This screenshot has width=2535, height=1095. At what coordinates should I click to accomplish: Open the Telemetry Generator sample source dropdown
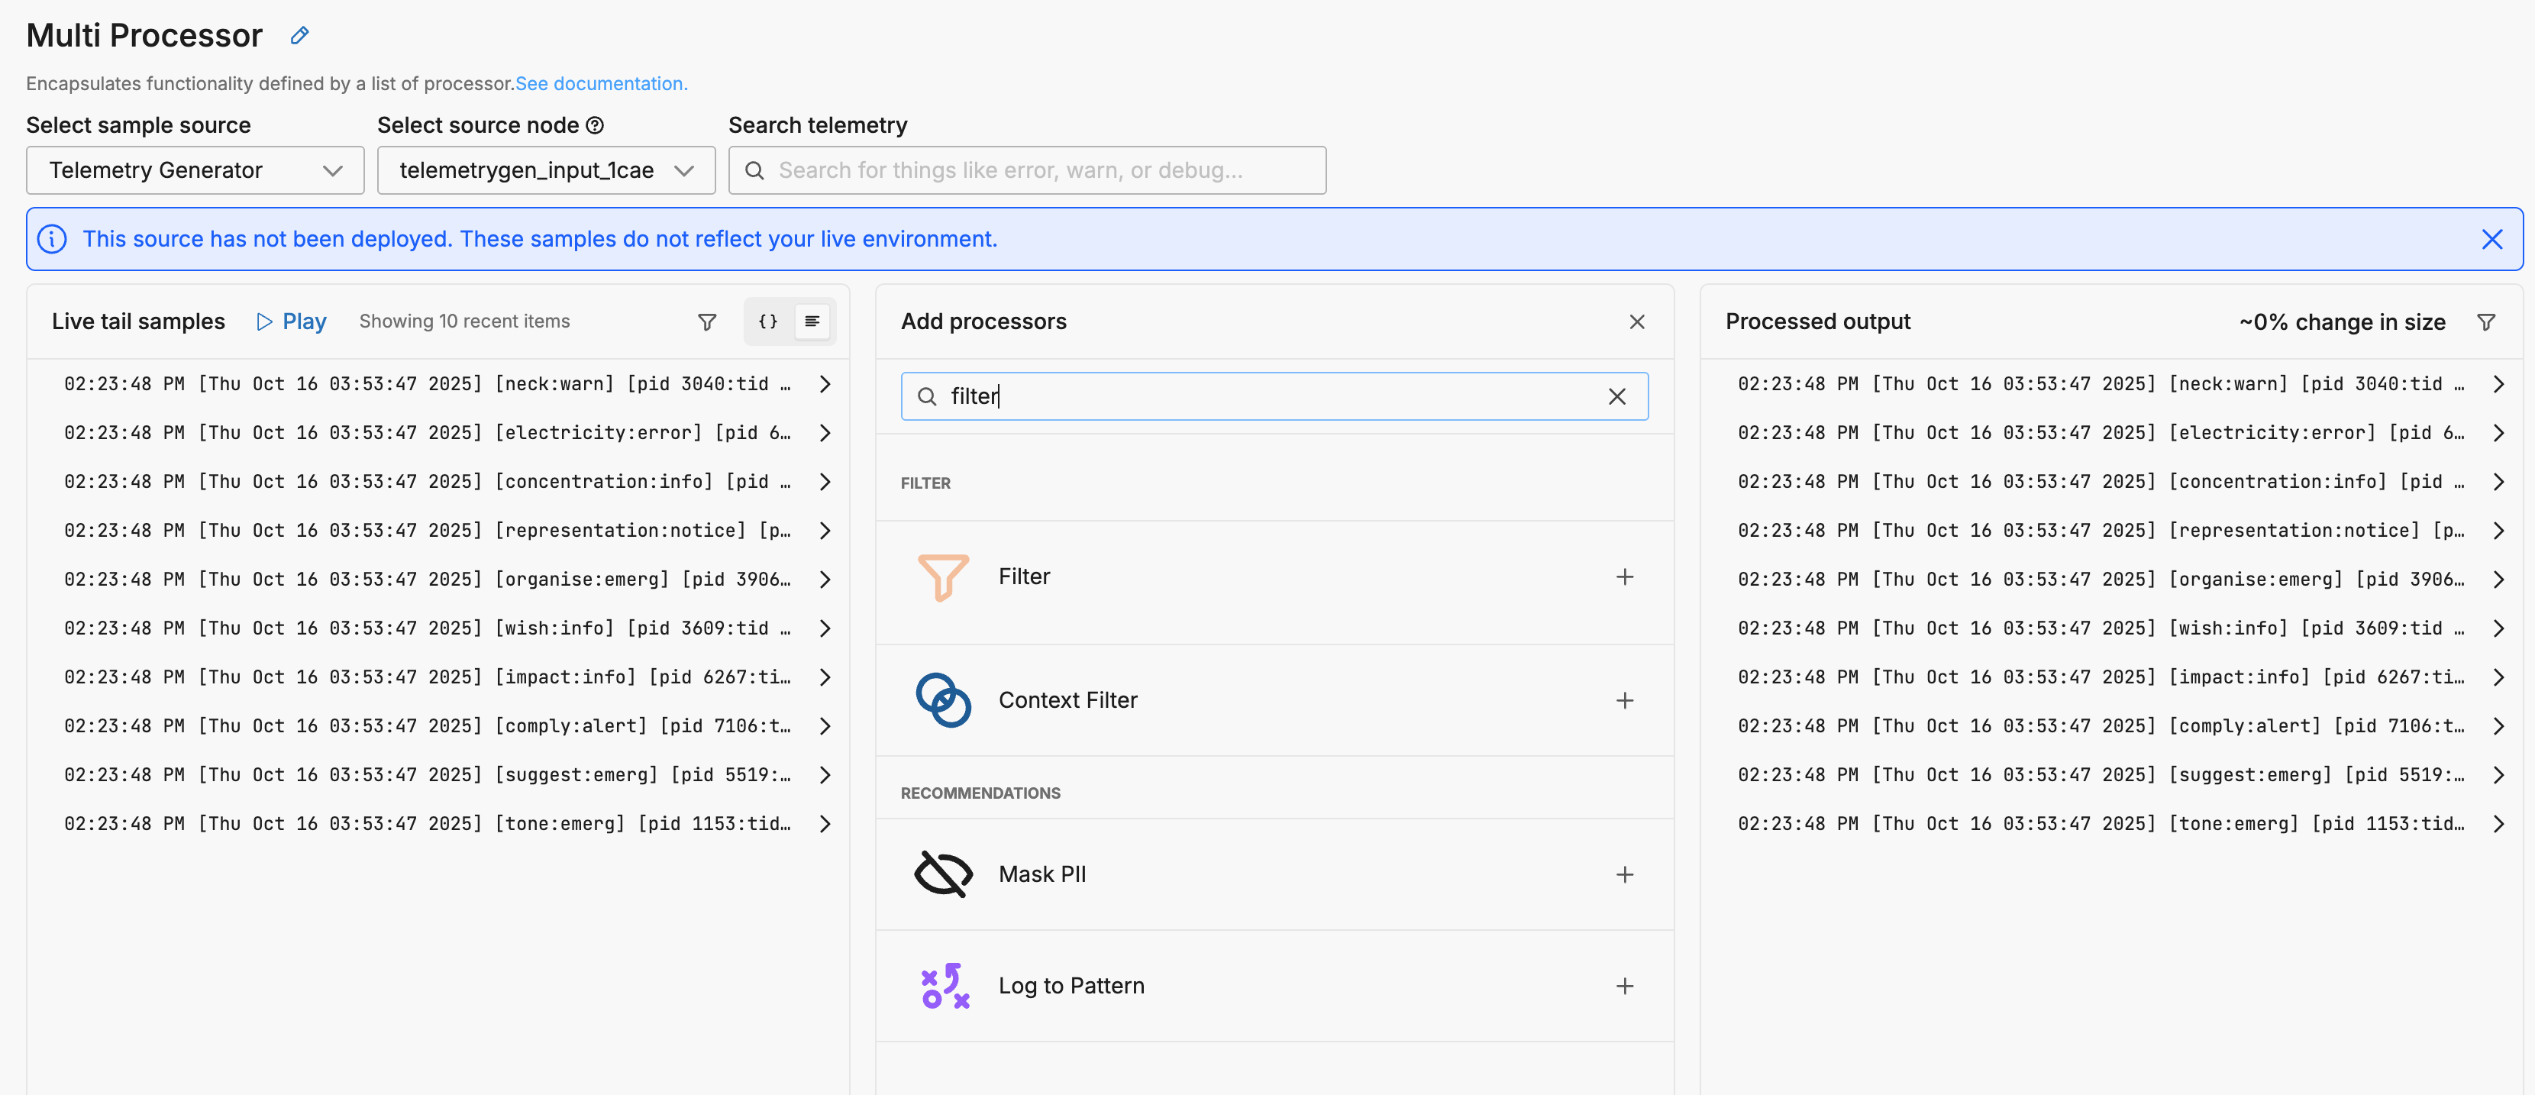click(x=195, y=170)
